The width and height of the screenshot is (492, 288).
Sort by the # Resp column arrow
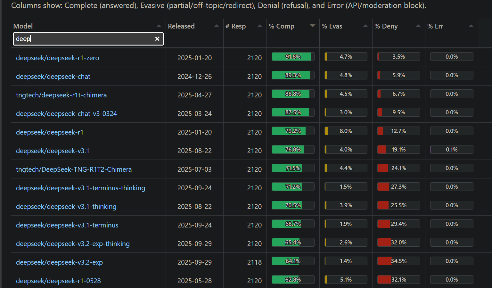[260, 26]
